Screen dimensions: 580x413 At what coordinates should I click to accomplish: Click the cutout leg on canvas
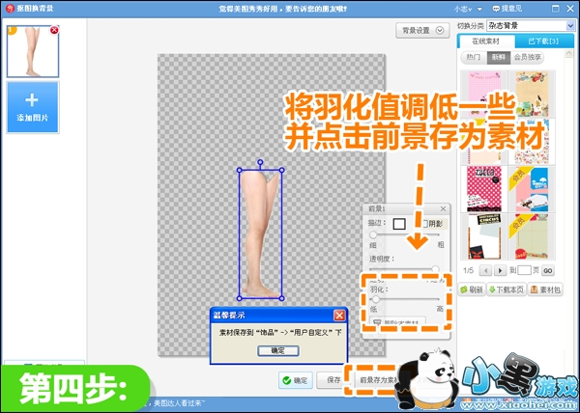260,234
